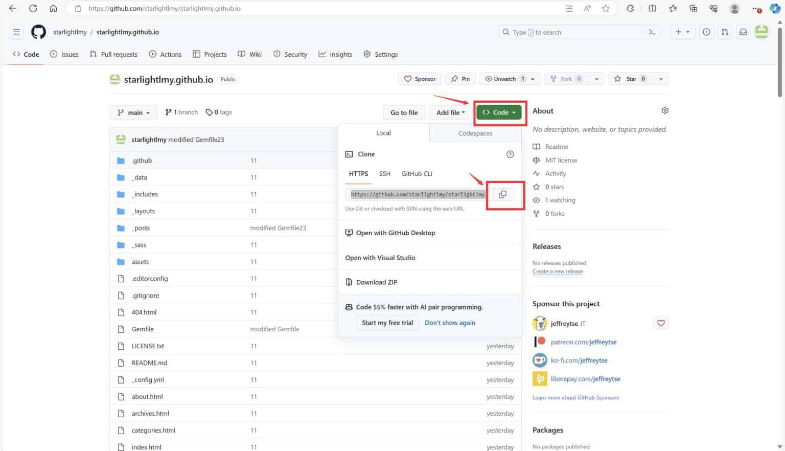The image size is (785, 451).
Task: Pin the repository with Pin button
Action: [x=460, y=79]
